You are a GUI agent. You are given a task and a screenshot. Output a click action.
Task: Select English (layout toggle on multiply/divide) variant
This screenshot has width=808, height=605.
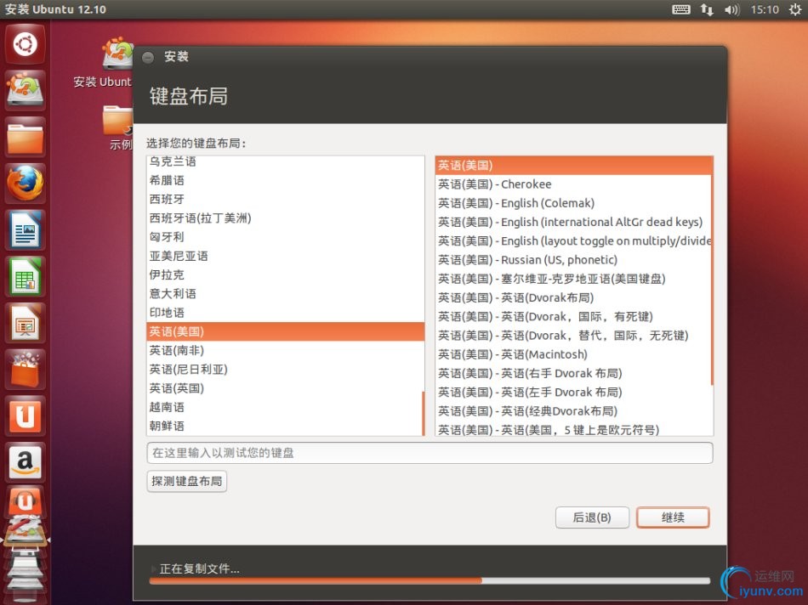click(573, 241)
